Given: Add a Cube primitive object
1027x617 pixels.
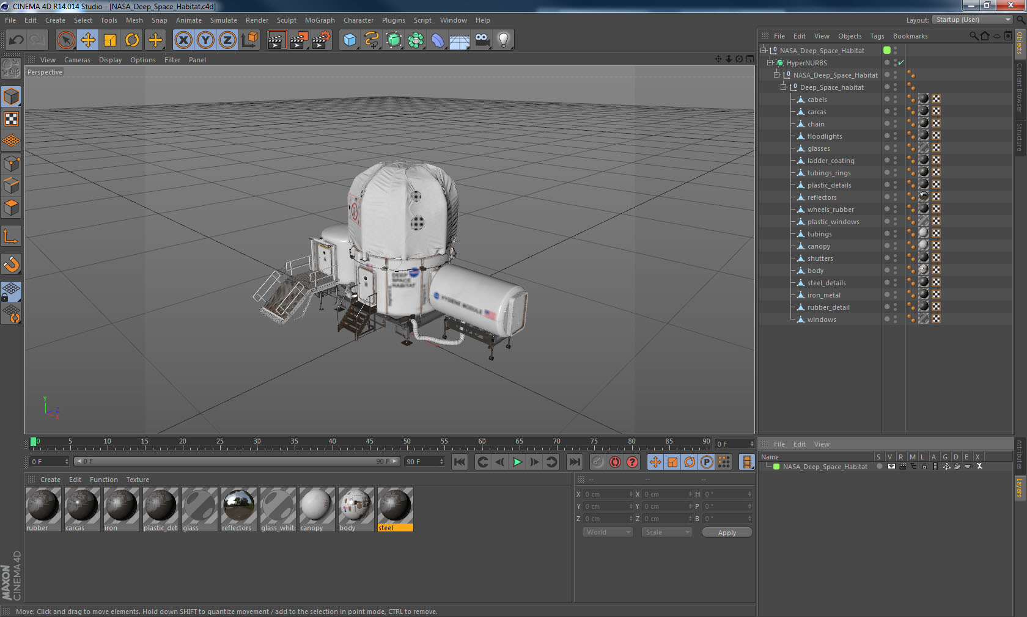Looking at the screenshot, I should tap(349, 40).
